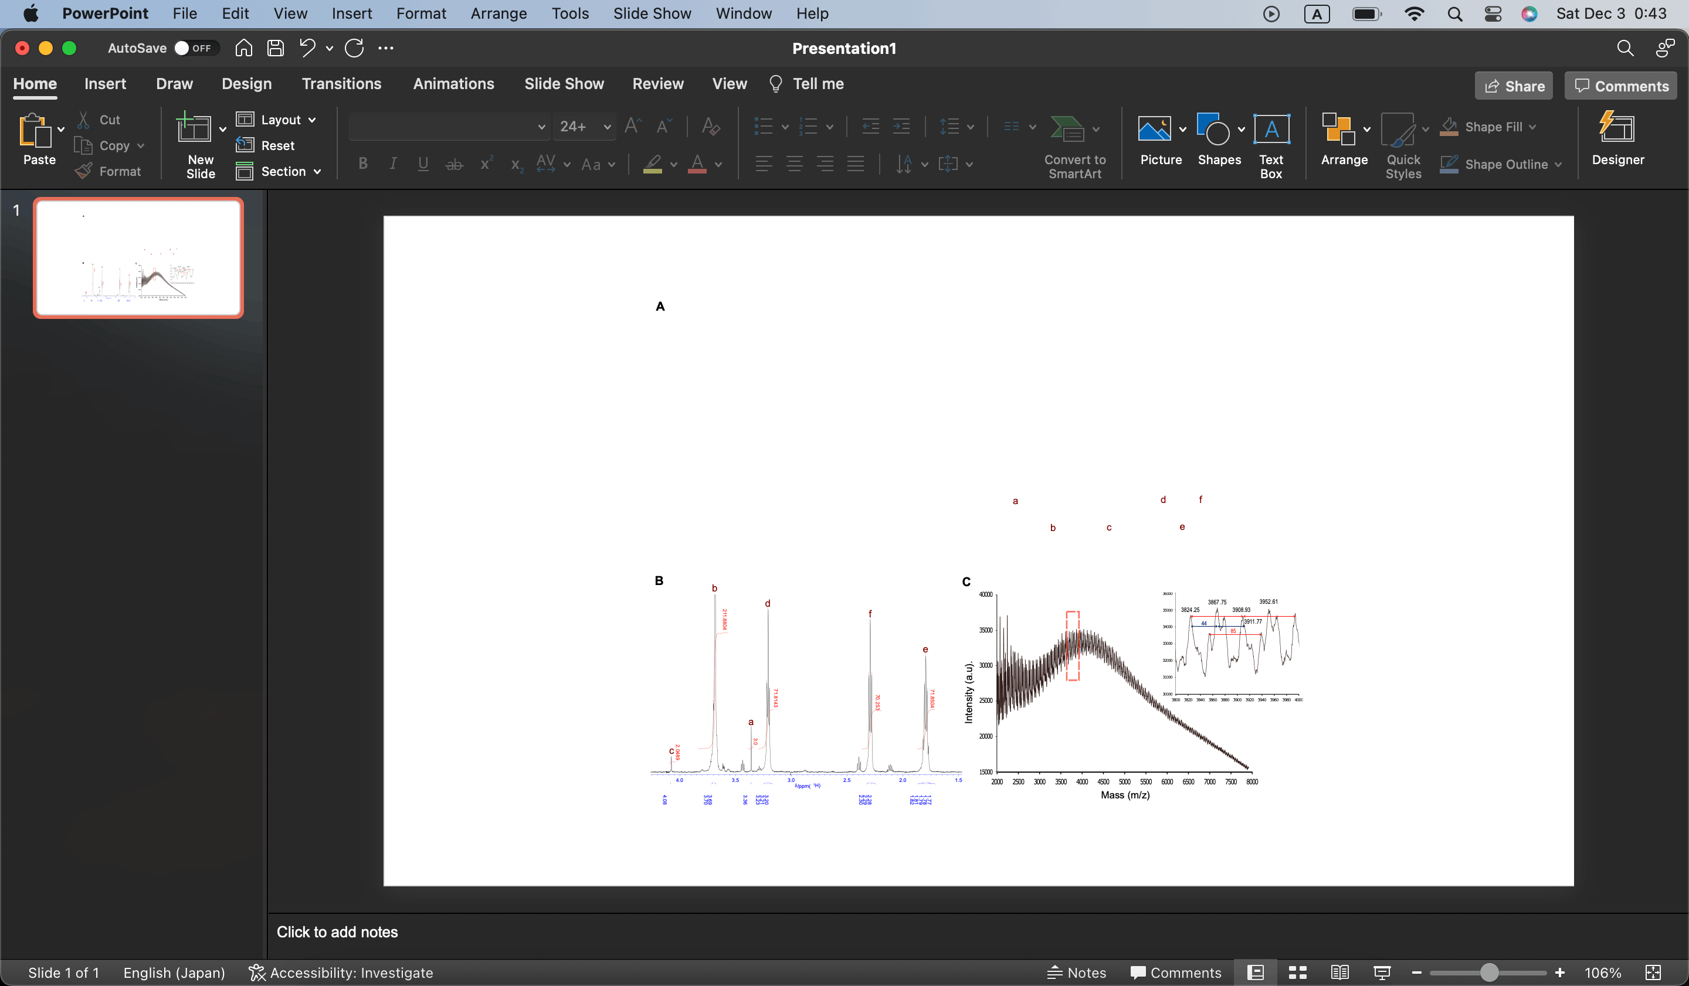
Task: Switch to the Design ribbon tab
Action: [x=247, y=84]
